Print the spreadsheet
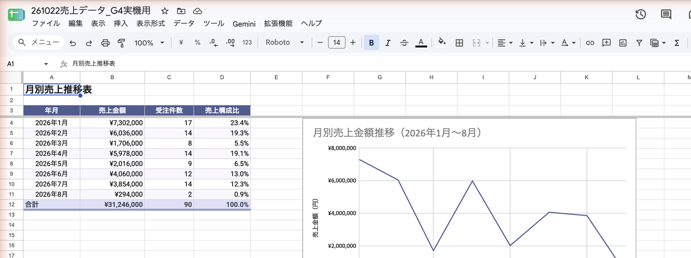The image size is (691, 258). tap(105, 42)
